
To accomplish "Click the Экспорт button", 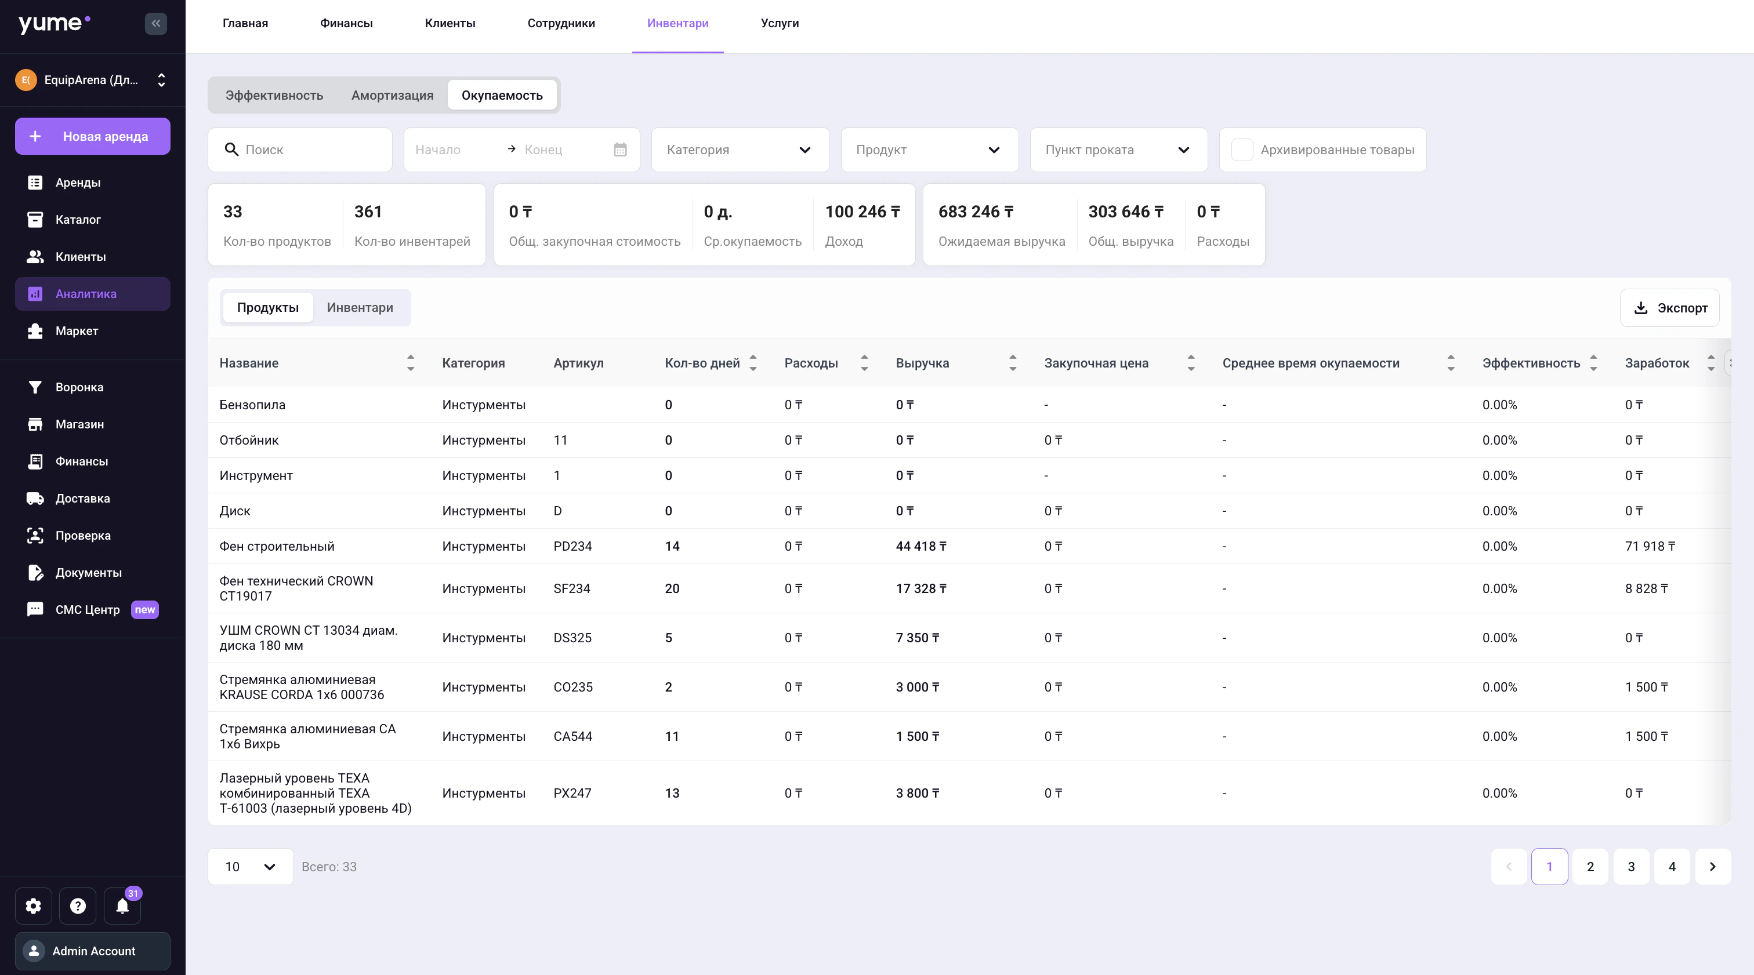I will point(1669,308).
